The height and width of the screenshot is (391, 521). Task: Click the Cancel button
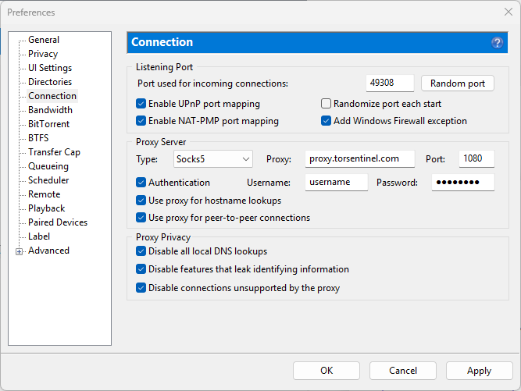403,371
